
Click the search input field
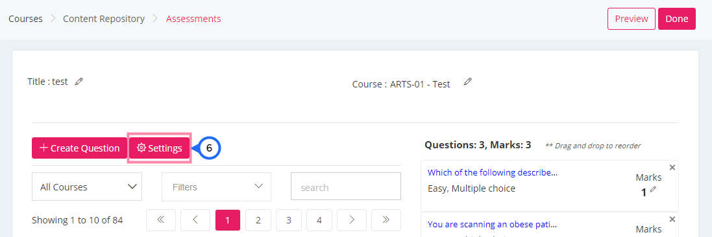pos(345,186)
